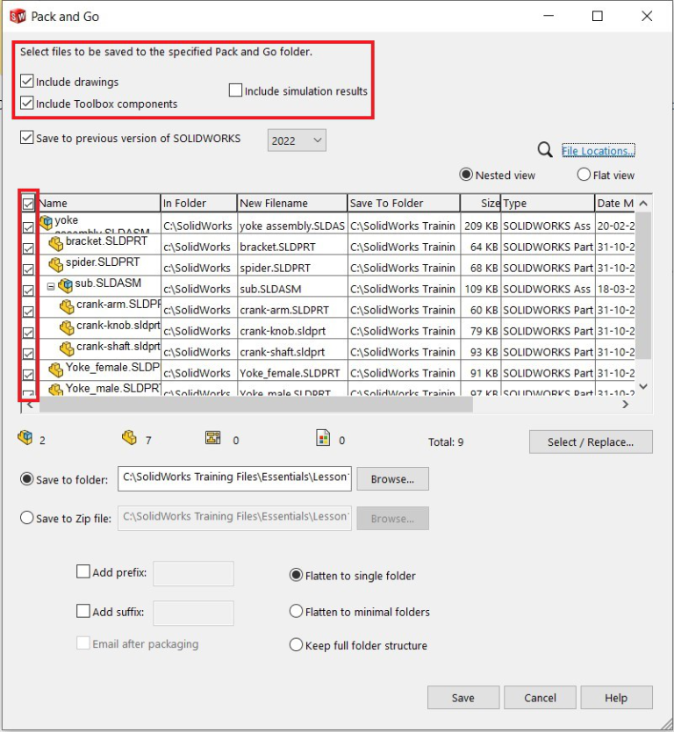Click the spider.SLDPRT part icon
This screenshot has width=674, height=732.
[56, 264]
